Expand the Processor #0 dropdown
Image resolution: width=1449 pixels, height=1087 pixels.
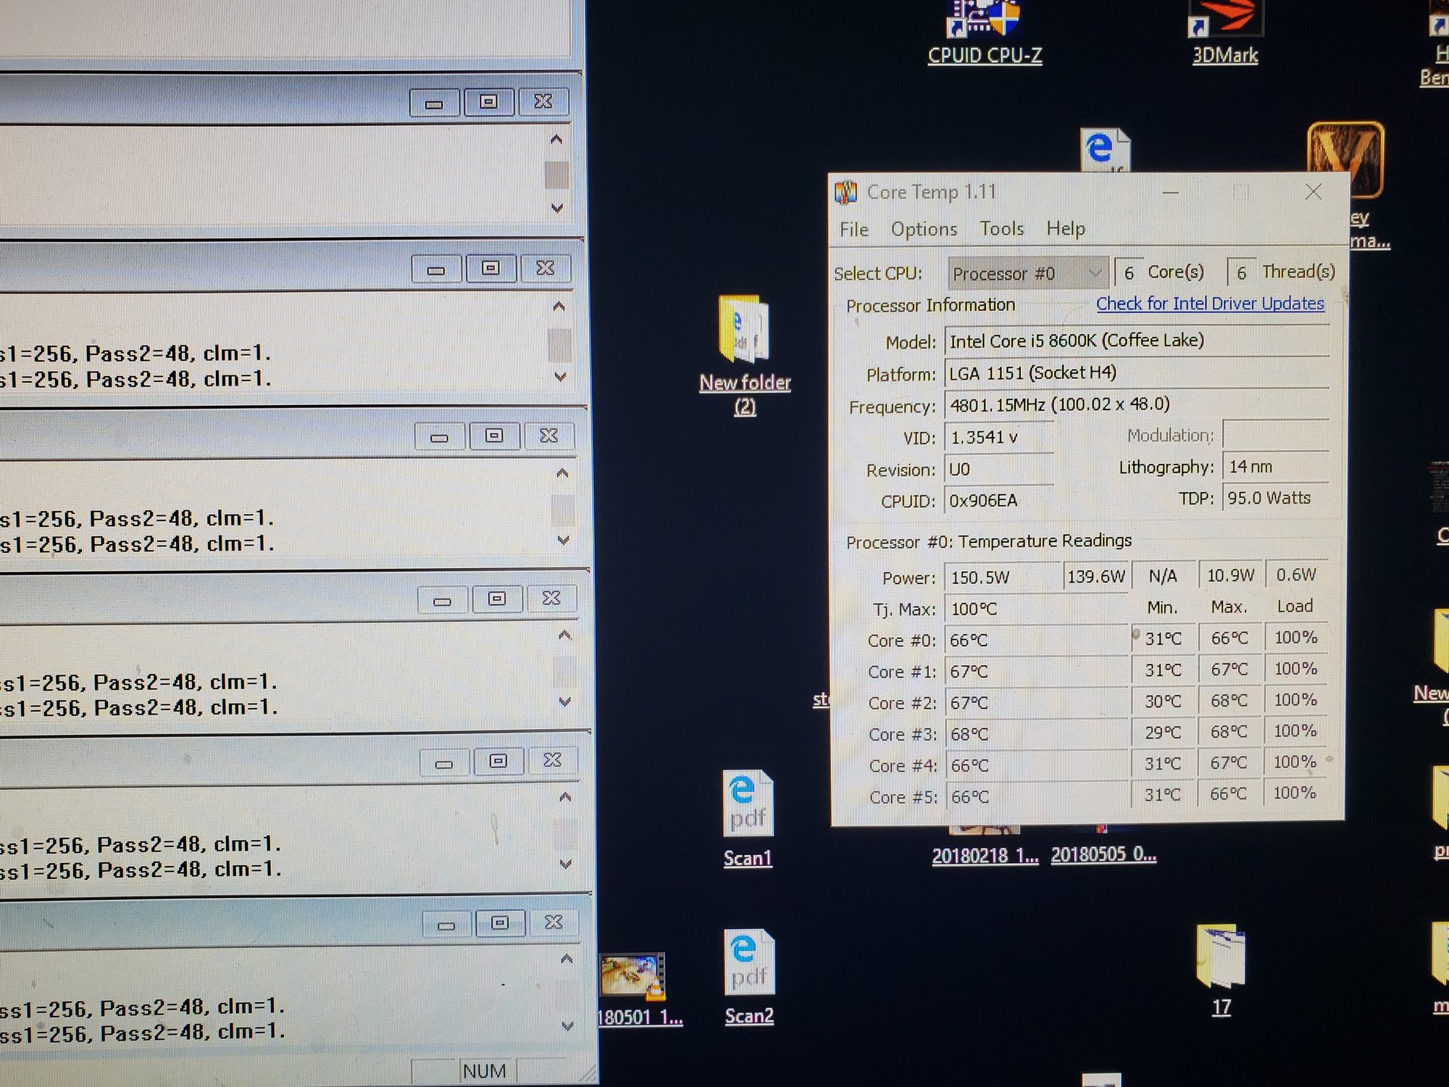[1027, 274]
